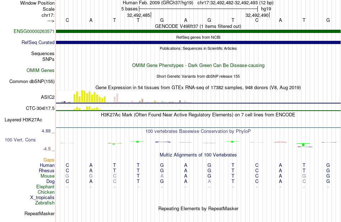Open the CTC-304I17.5 expression label
Image resolution: width=341 pixels, height=222 pixels.
[40, 108]
